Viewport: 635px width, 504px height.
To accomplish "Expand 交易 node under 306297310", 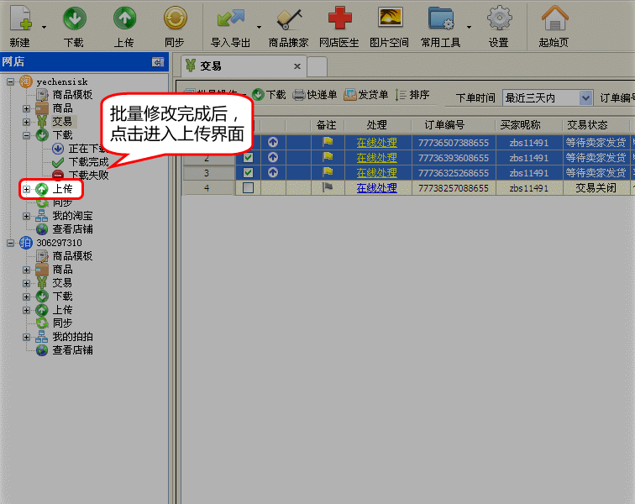I will click(x=26, y=283).
